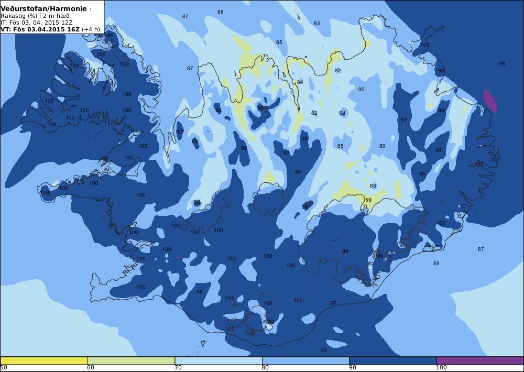Click the purple patch off the east coast
This screenshot has width=524, height=372.
click(x=490, y=101)
